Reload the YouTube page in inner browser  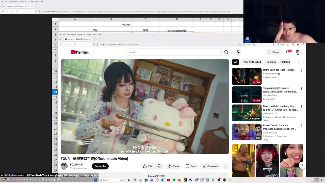point(75,44)
